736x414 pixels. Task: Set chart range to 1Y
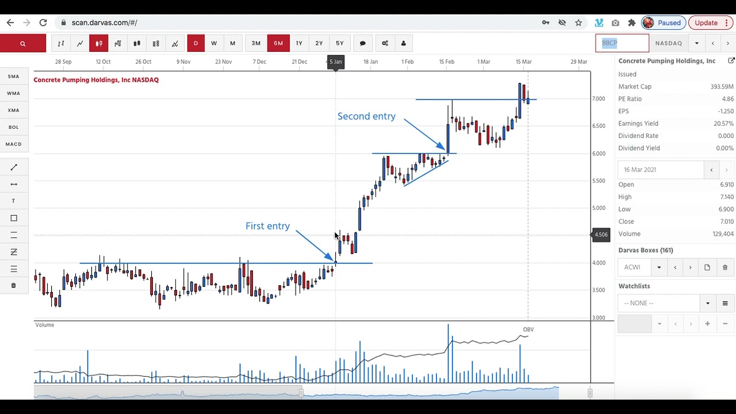[299, 43]
